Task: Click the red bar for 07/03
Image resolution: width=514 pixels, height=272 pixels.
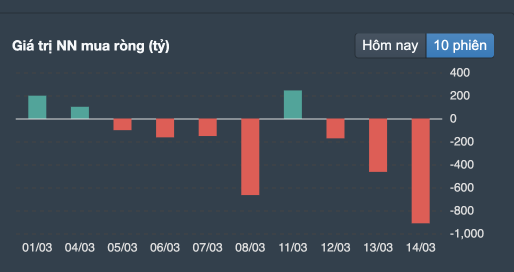Action: tap(207, 127)
